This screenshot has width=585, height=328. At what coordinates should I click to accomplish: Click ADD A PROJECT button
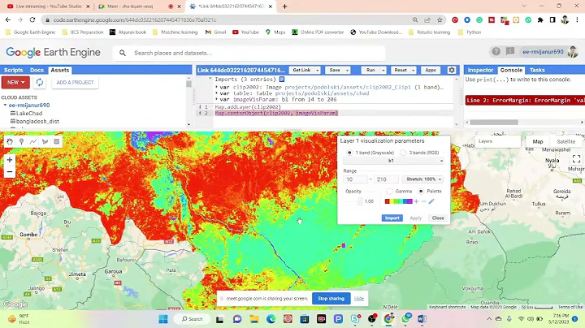75,82
